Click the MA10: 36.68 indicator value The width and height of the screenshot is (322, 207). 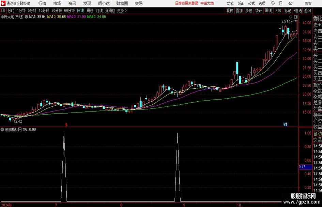pyautogui.click(x=57, y=17)
